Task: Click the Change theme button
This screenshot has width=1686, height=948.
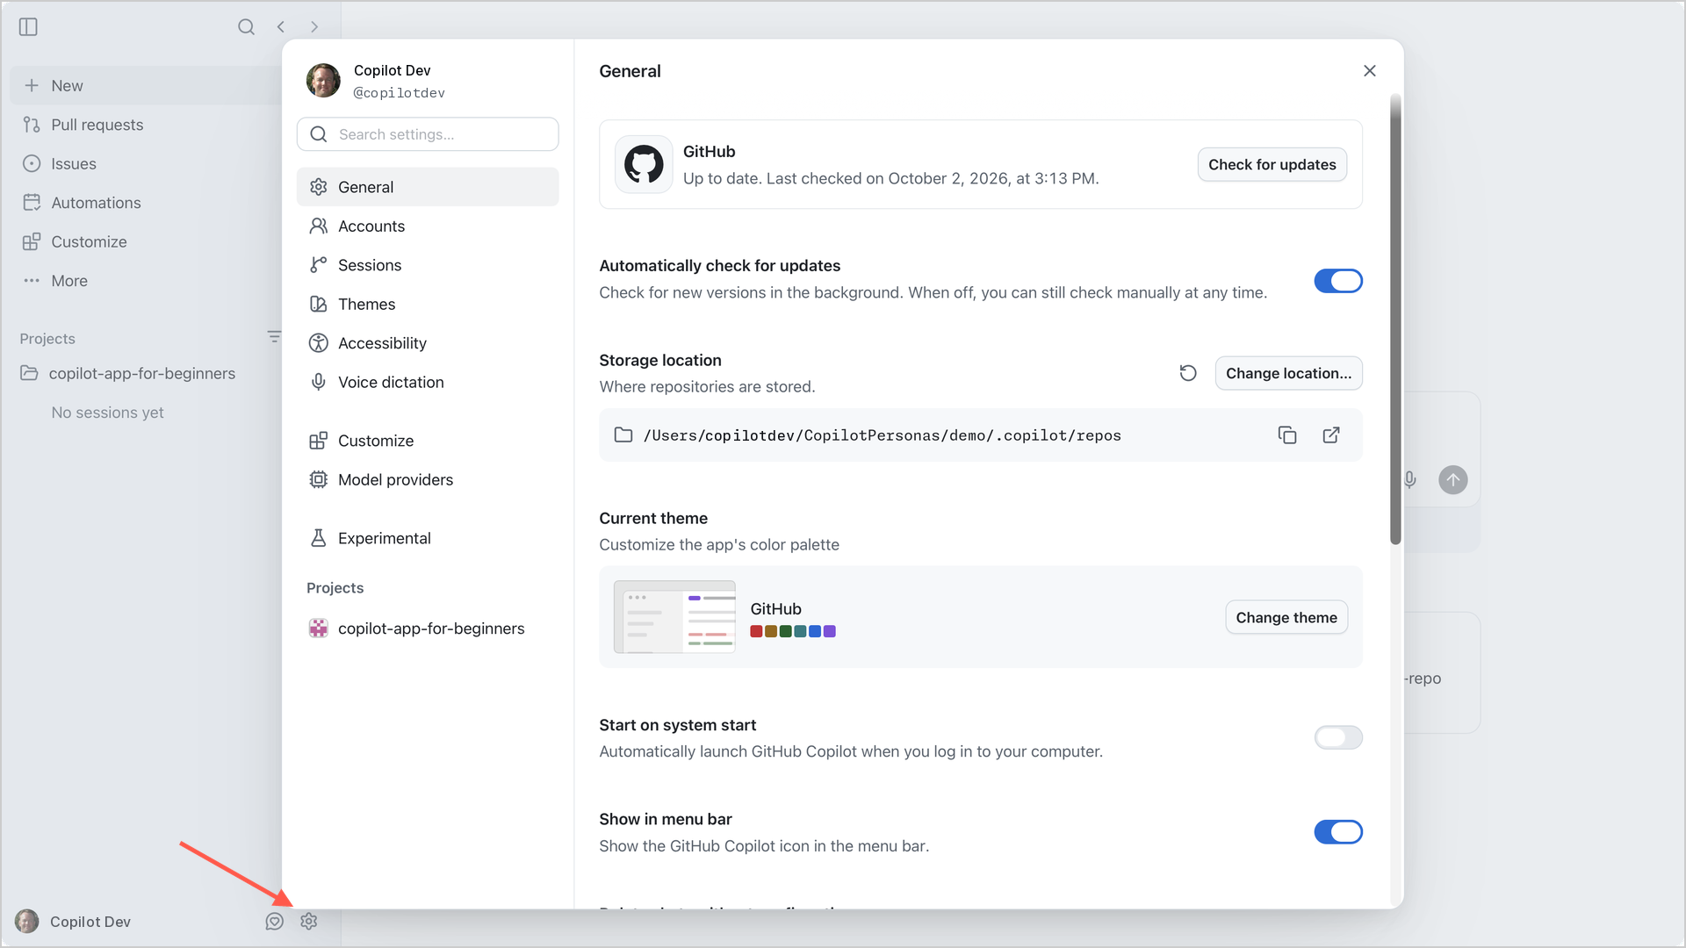Action: pyautogui.click(x=1286, y=618)
